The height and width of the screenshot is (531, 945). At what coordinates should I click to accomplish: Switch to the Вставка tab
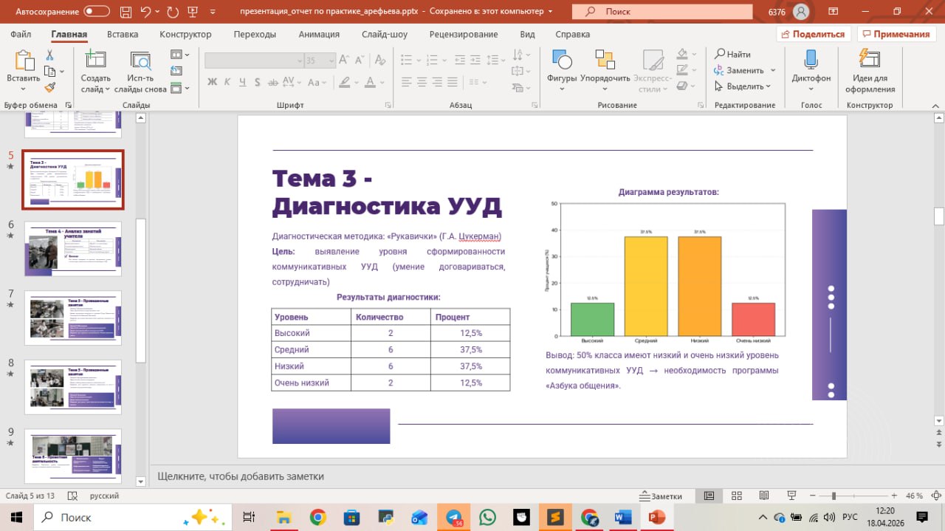[x=123, y=34]
